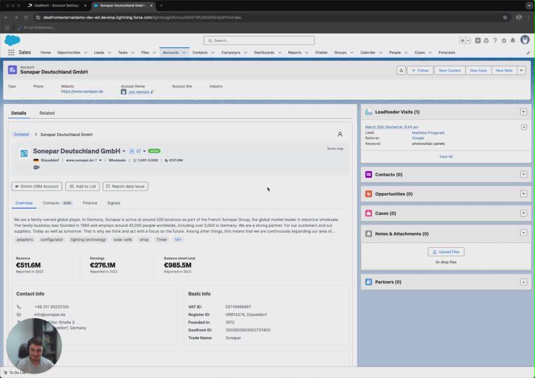Open the Contacts related list dropdown

(x=523, y=174)
